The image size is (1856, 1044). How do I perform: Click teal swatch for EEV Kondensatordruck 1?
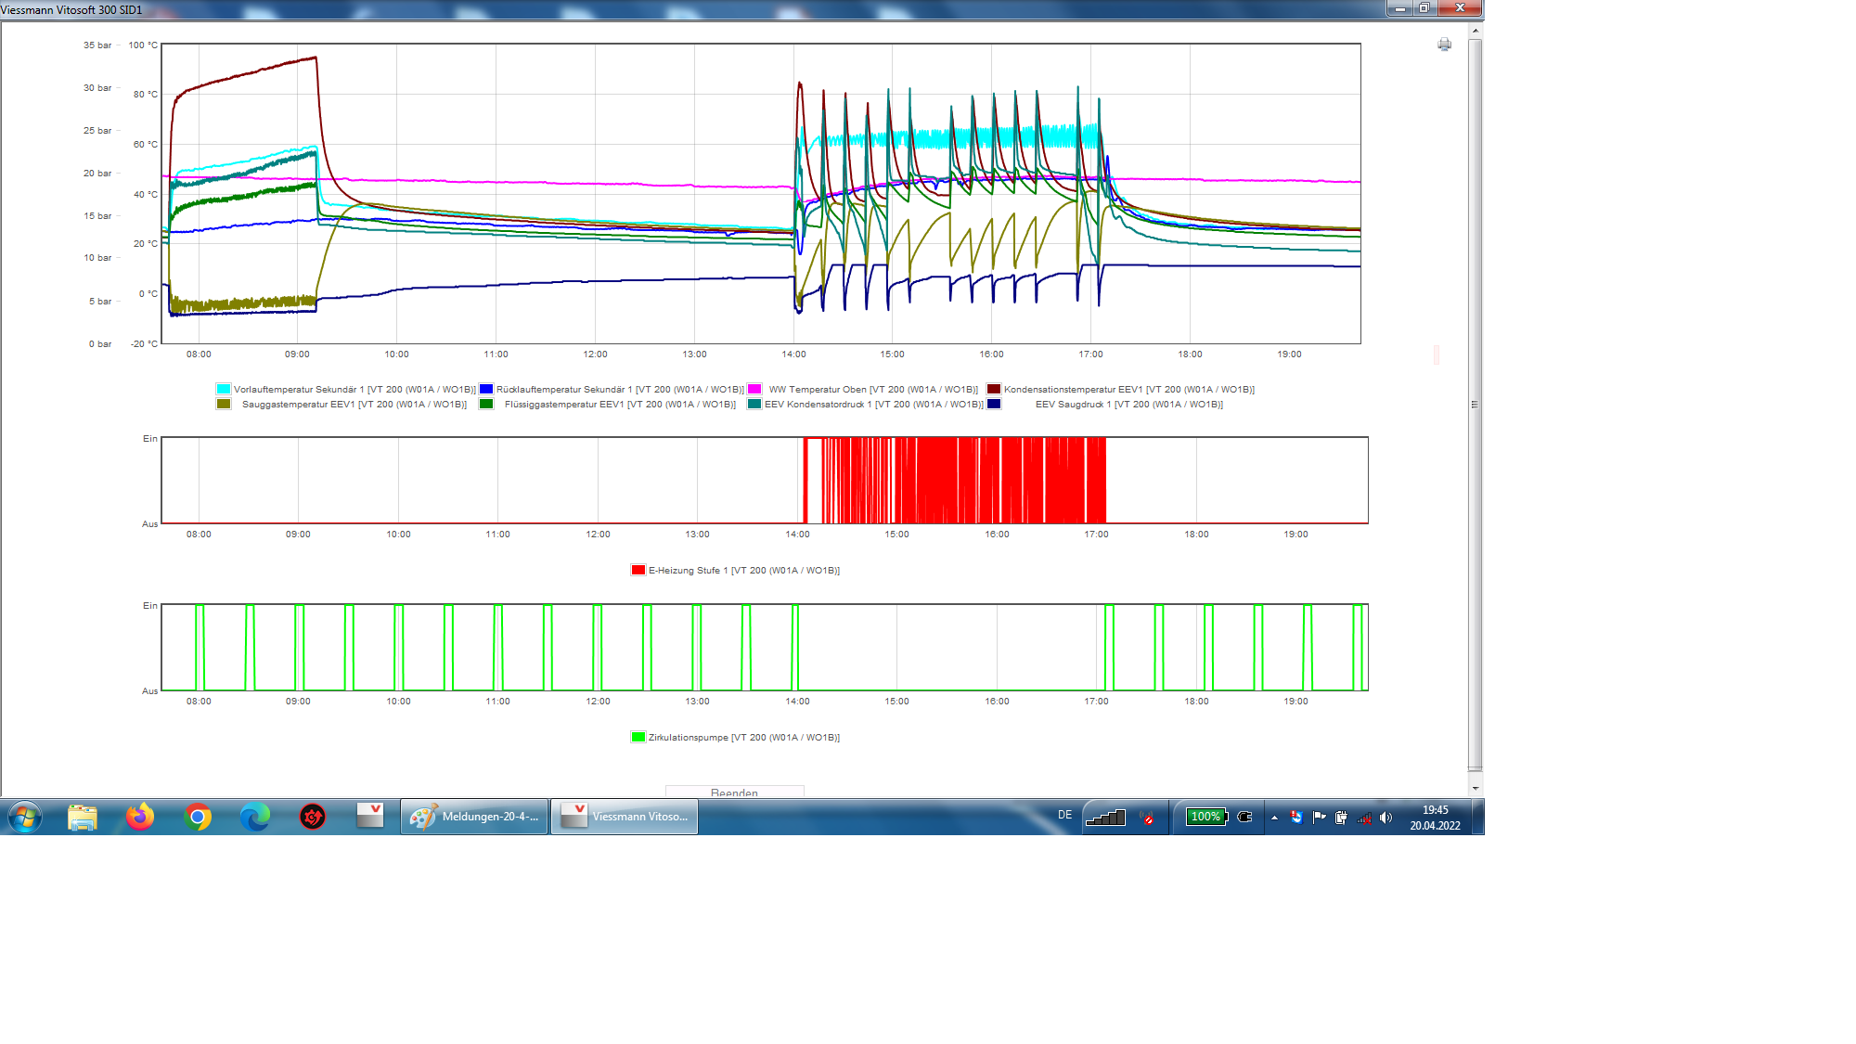[x=755, y=404]
